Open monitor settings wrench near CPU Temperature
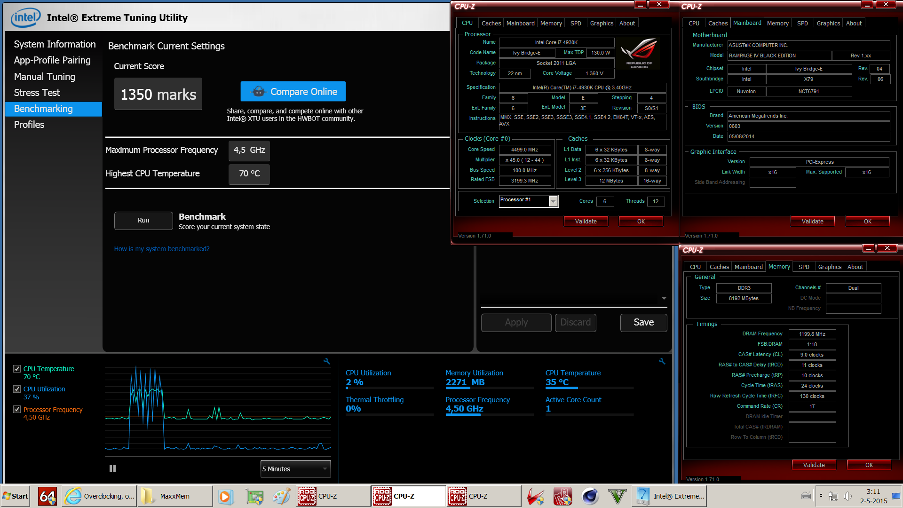This screenshot has height=508, width=903. pyautogui.click(x=662, y=361)
